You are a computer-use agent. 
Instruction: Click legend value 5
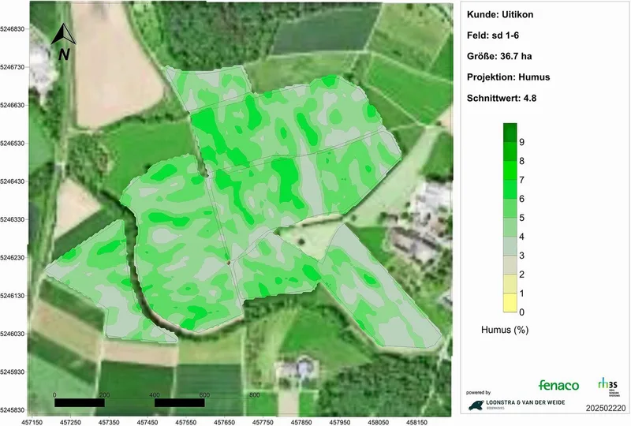click(521, 218)
